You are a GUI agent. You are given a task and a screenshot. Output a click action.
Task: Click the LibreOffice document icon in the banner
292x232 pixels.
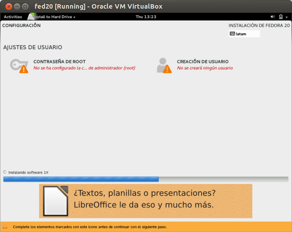tap(55, 201)
